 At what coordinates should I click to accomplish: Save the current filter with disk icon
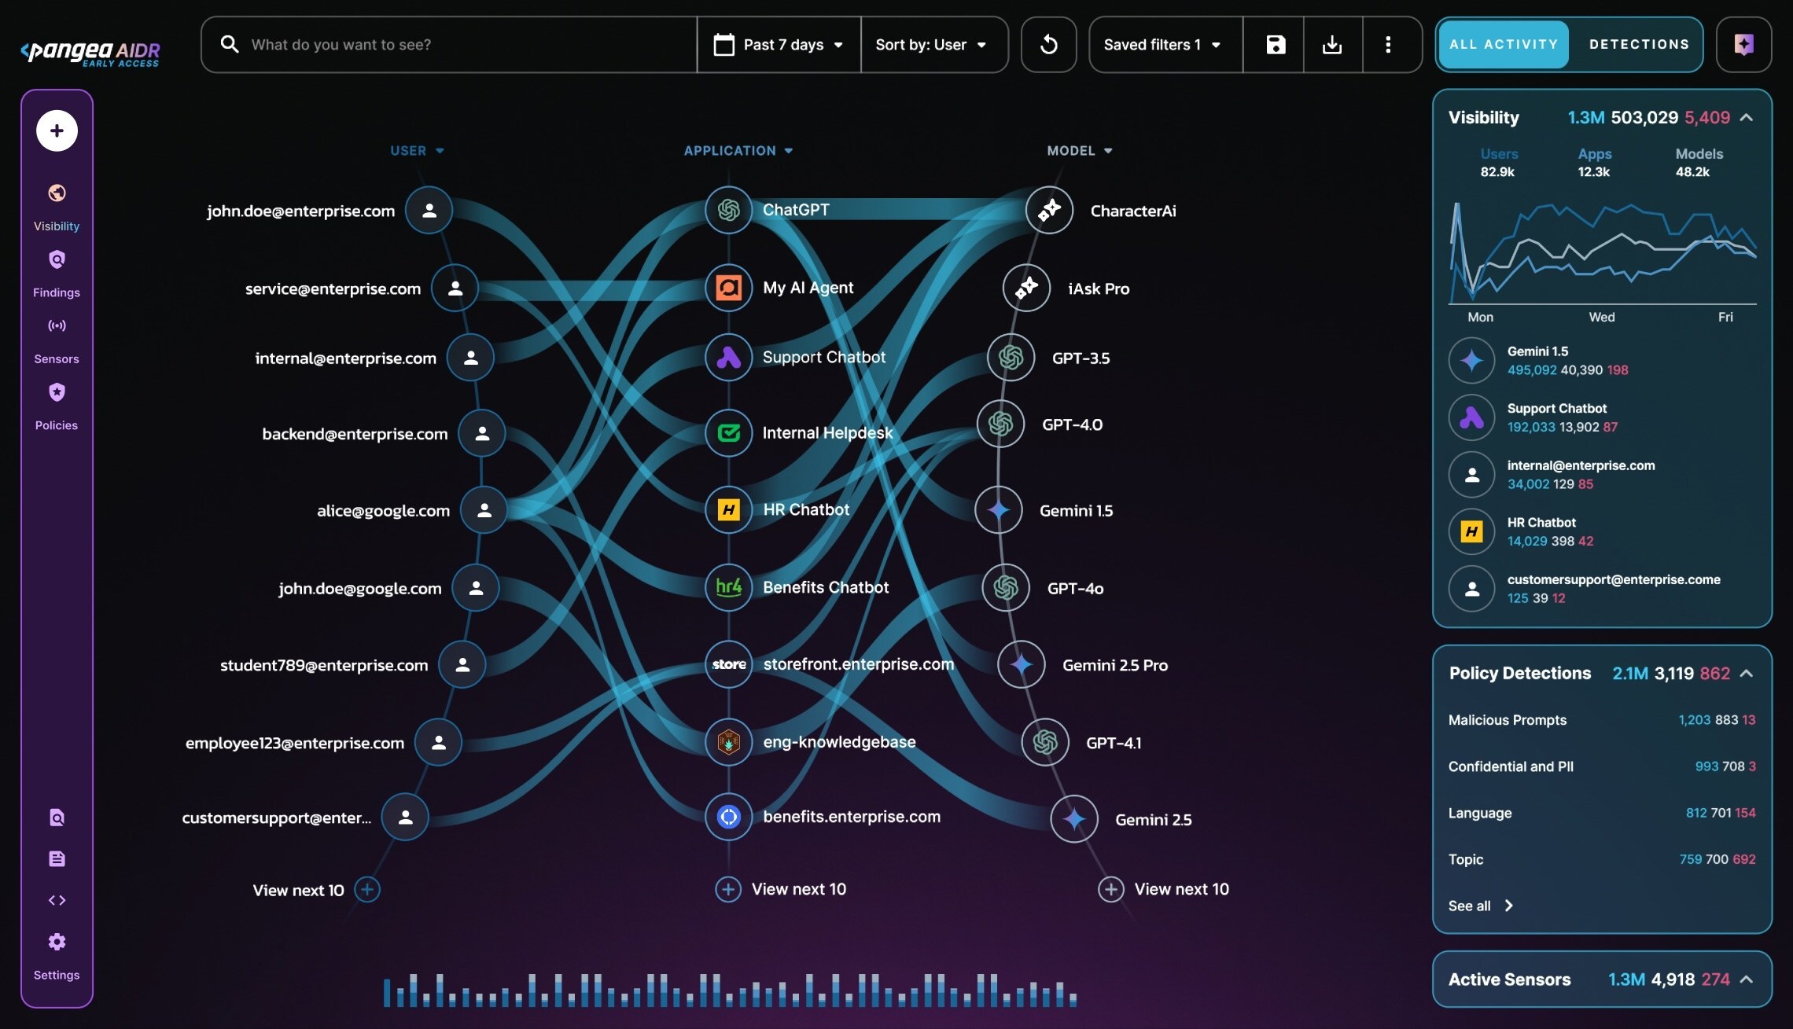click(x=1275, y=45)
